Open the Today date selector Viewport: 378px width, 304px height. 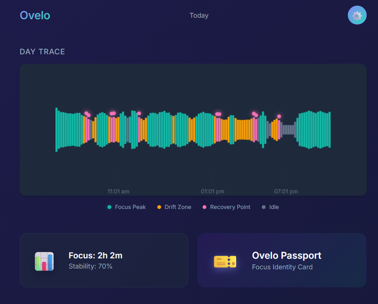[x=199, y=15]
